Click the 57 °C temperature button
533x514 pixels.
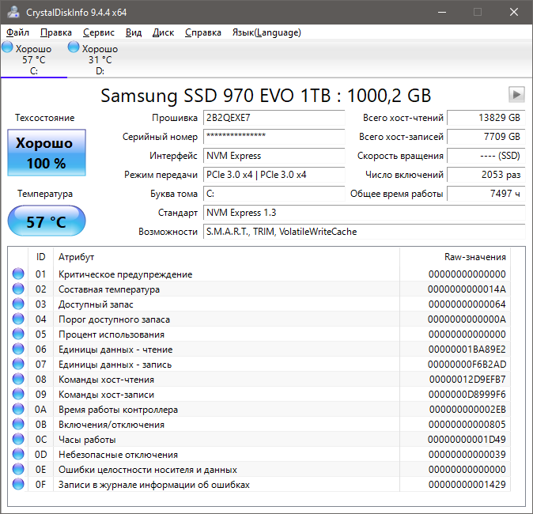pos(47,221)
